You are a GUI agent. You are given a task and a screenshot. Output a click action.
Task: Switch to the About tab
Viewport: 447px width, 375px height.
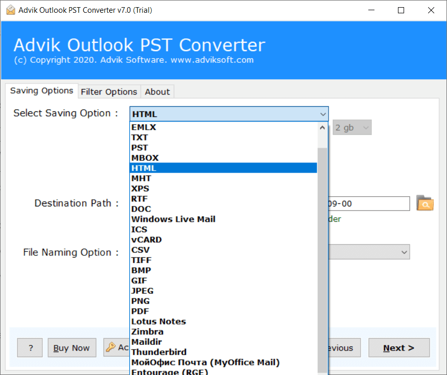[157, 91]
